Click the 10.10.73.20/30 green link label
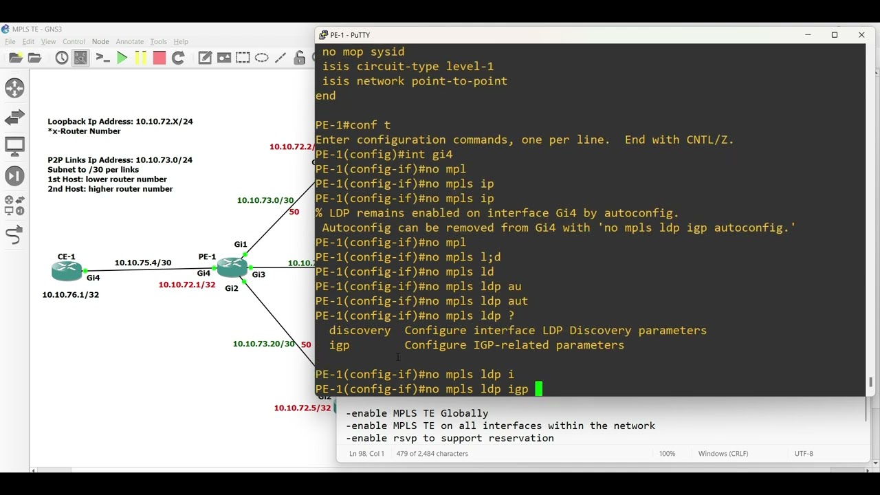Screen dimensions: 880x495 pos(263,344)
